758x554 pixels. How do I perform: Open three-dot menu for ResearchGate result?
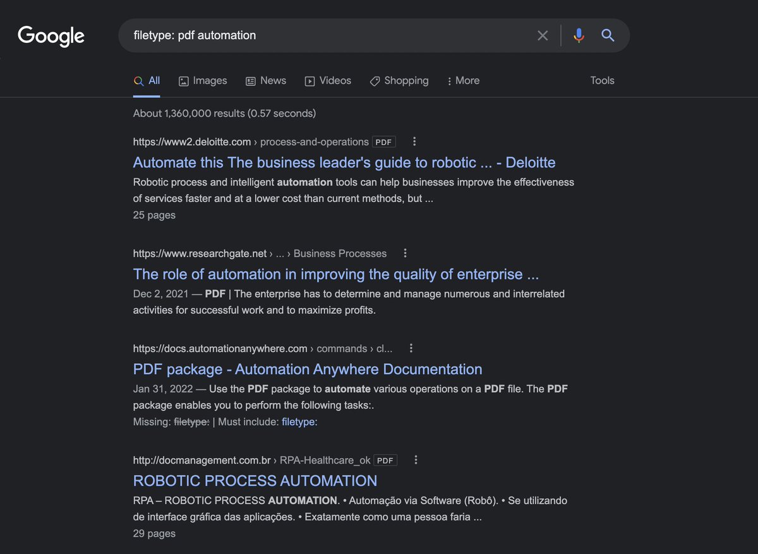click(x=406, y=253)
